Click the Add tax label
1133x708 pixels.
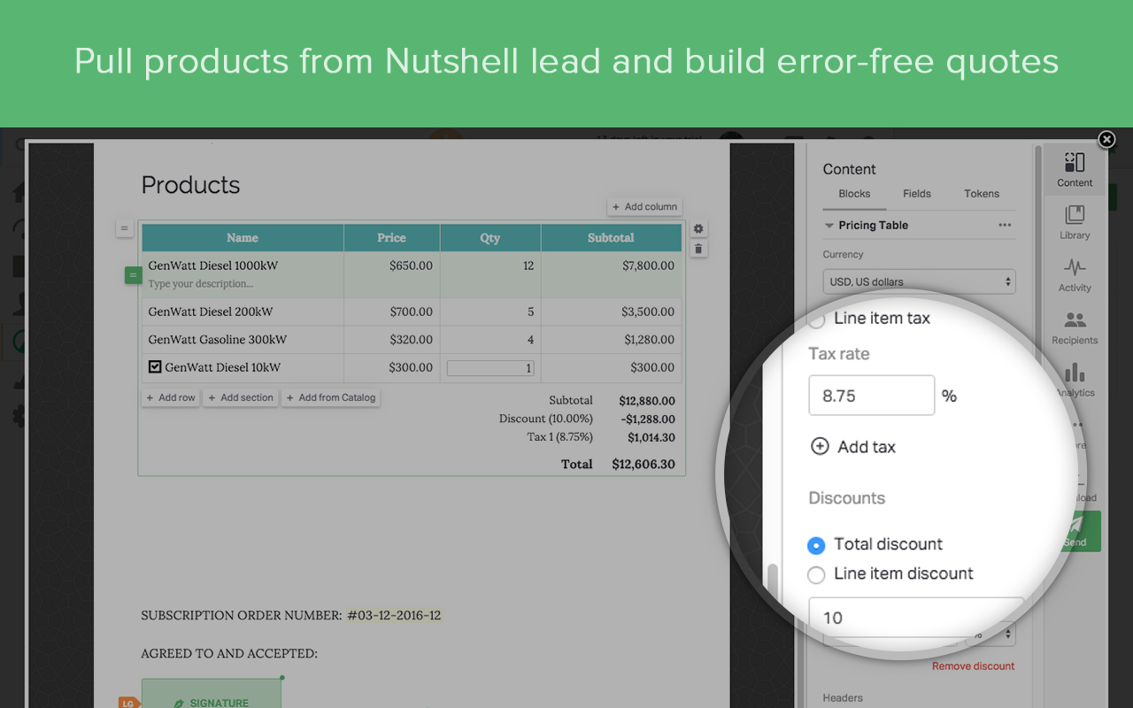pos(867,447)
